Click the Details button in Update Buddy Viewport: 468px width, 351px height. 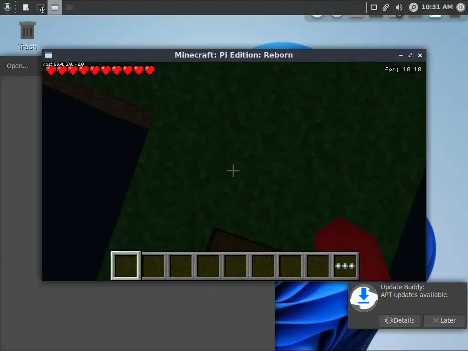(x=399, y=320)
